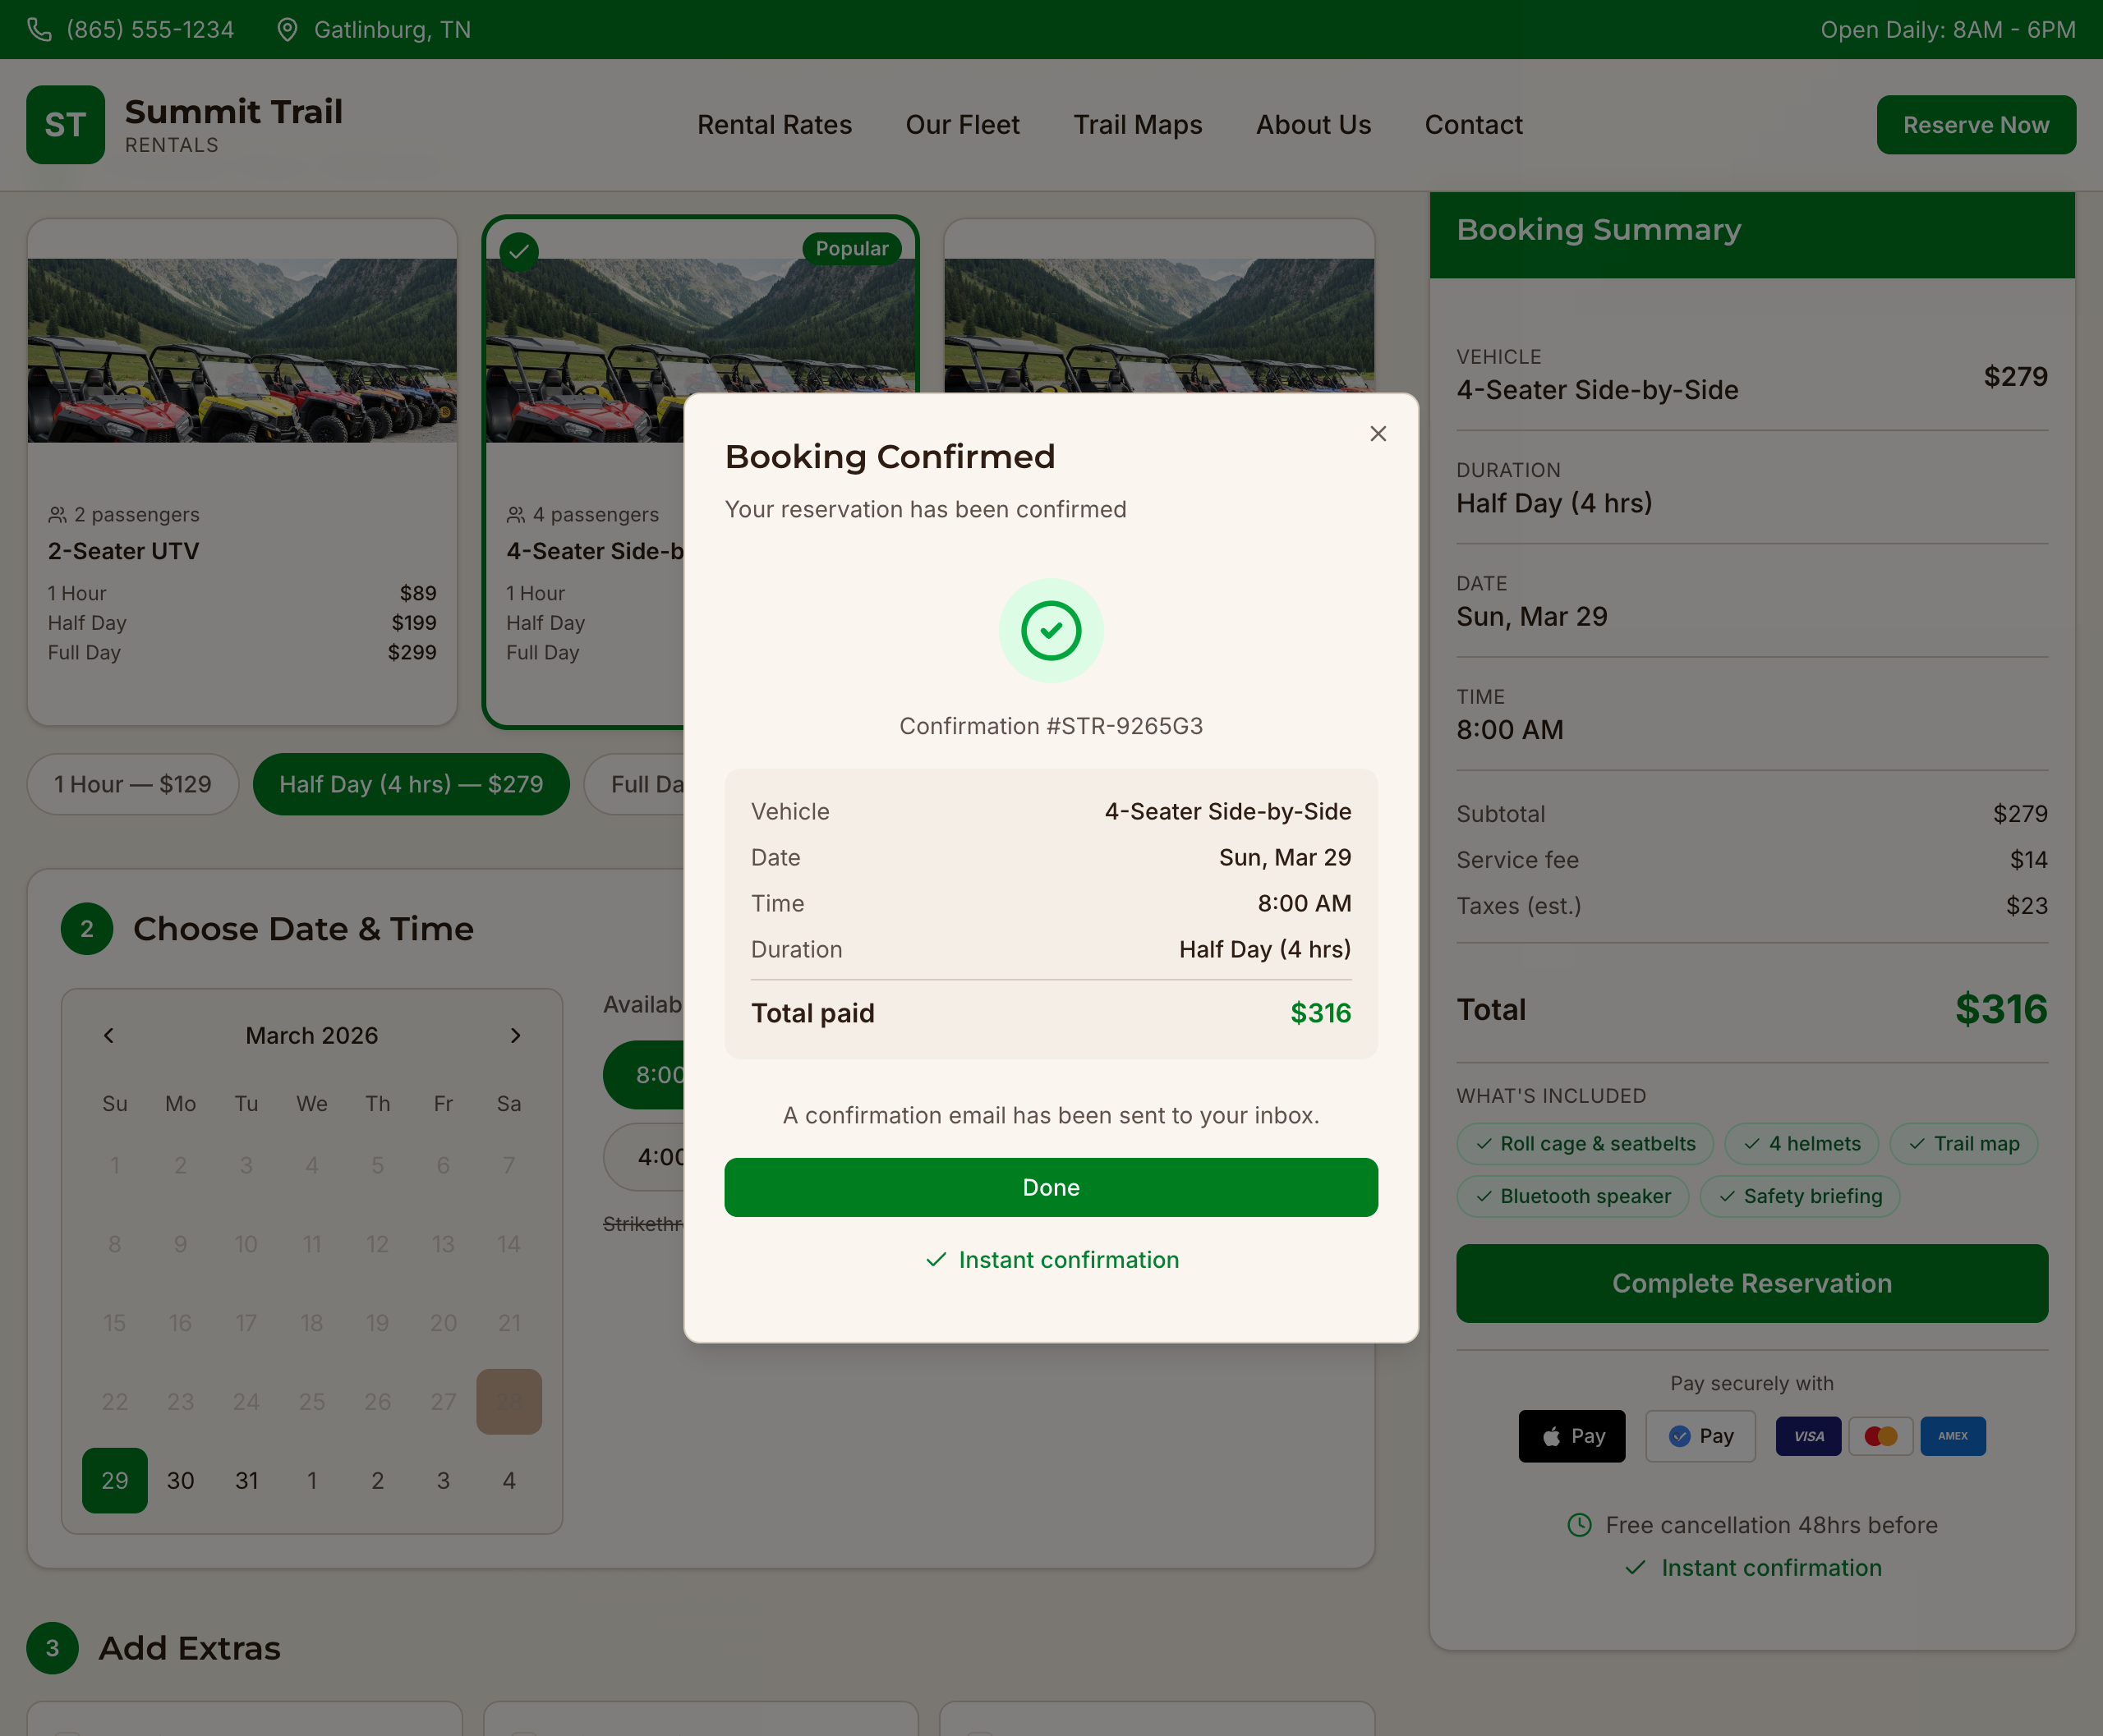Click the Mastercard icon
2103x1736 pixels.
pyautogui.click(x=1881, y=1436)
